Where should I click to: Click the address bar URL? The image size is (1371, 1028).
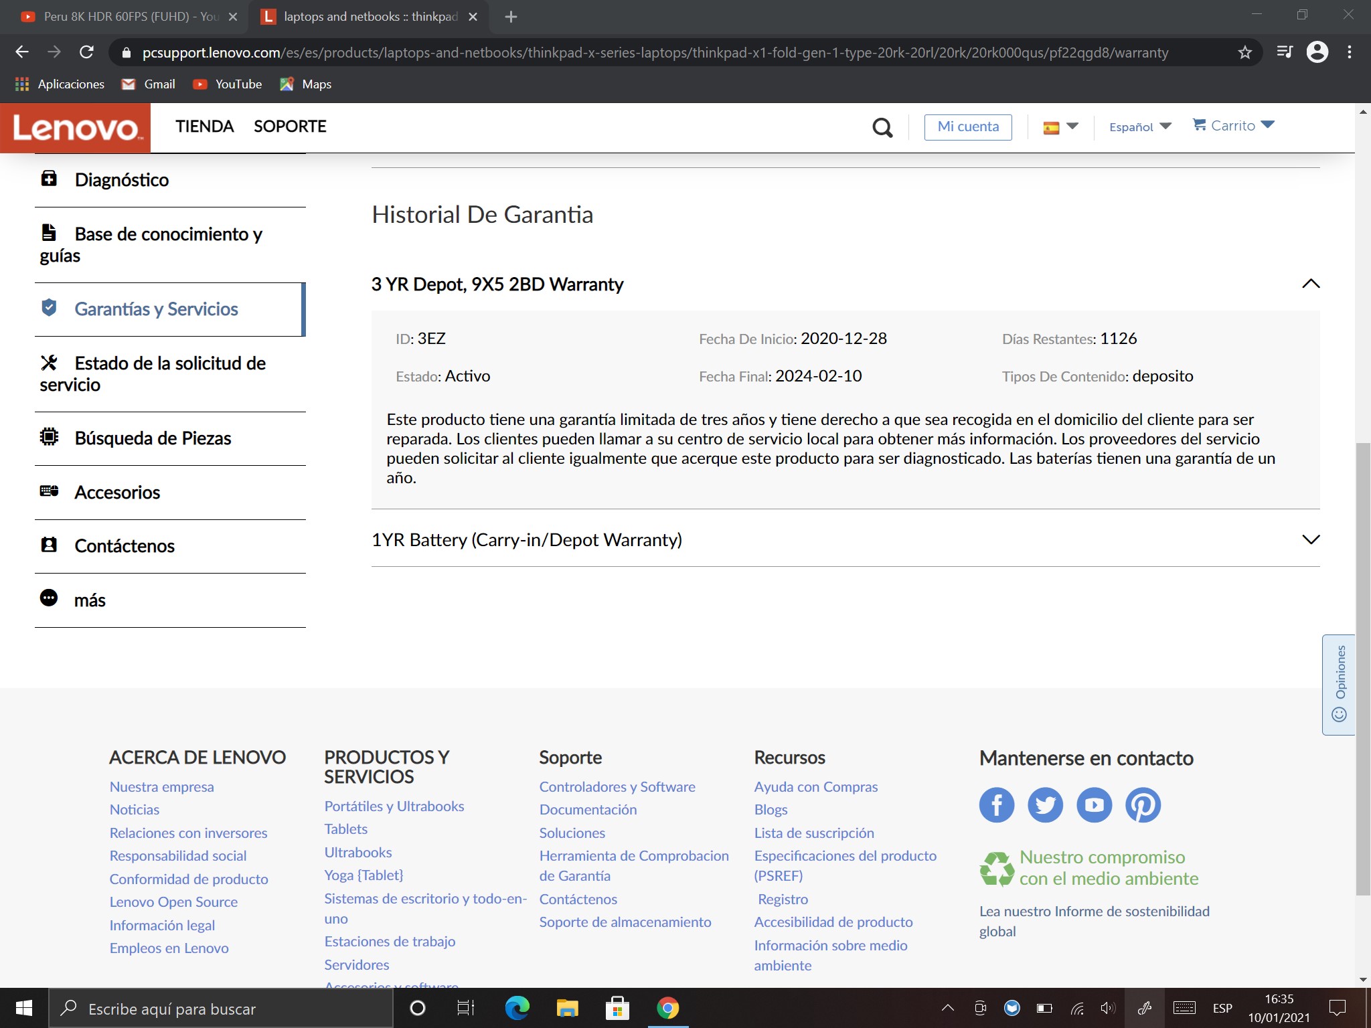(x=655, y=52)
